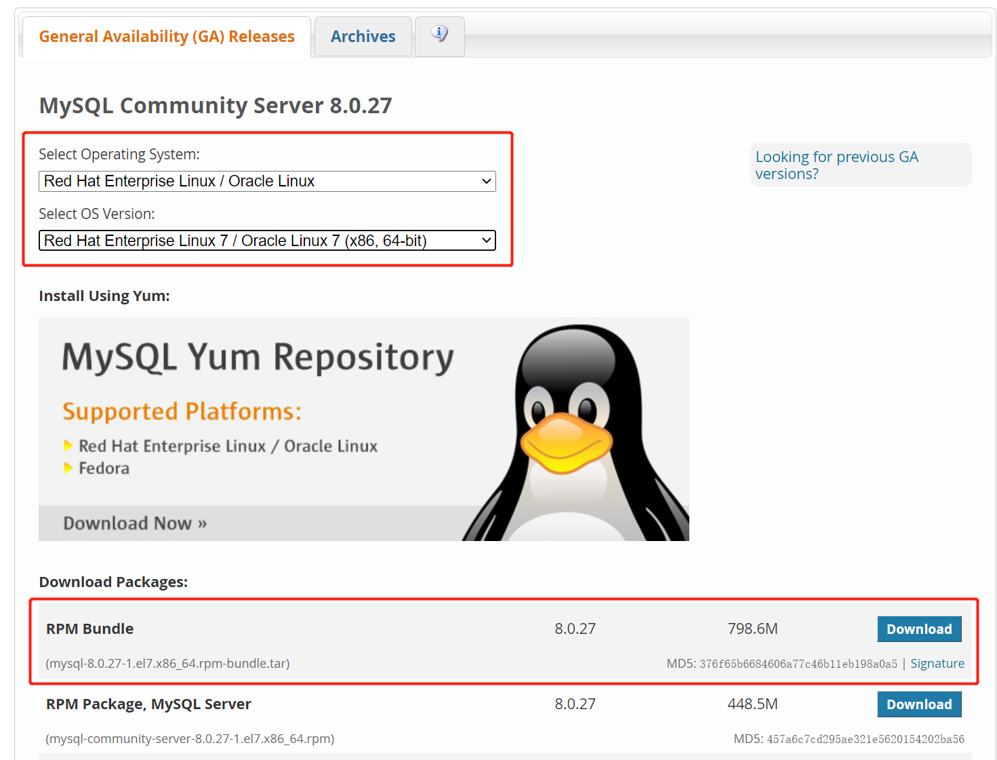Open the Select OS Version dropdown
The height and width of the screenshot is (760, 997).
(x=267, y=241)
